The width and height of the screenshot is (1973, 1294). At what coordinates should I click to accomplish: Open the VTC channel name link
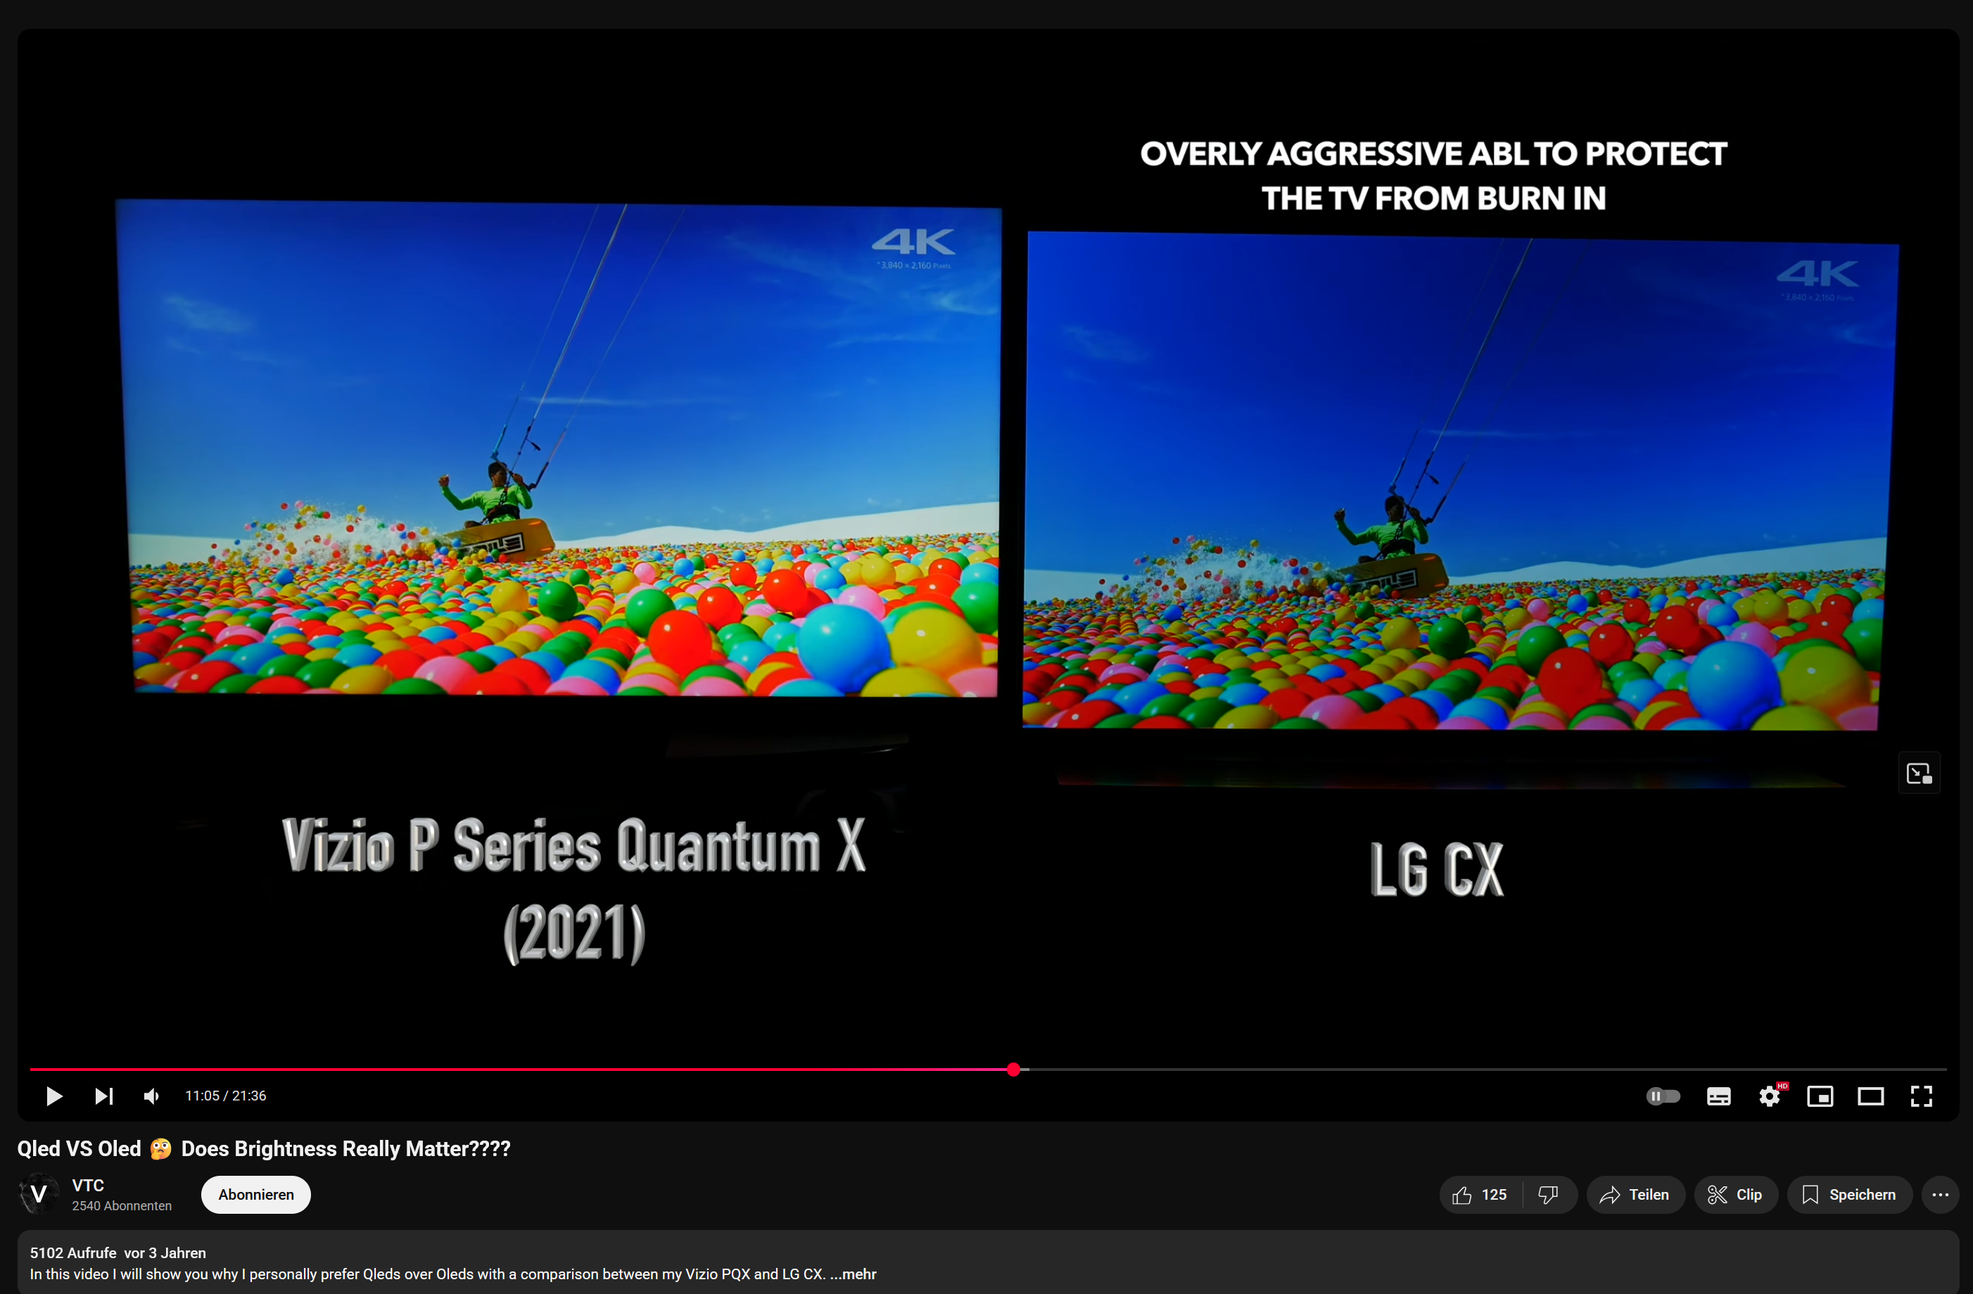[88, 1184]
